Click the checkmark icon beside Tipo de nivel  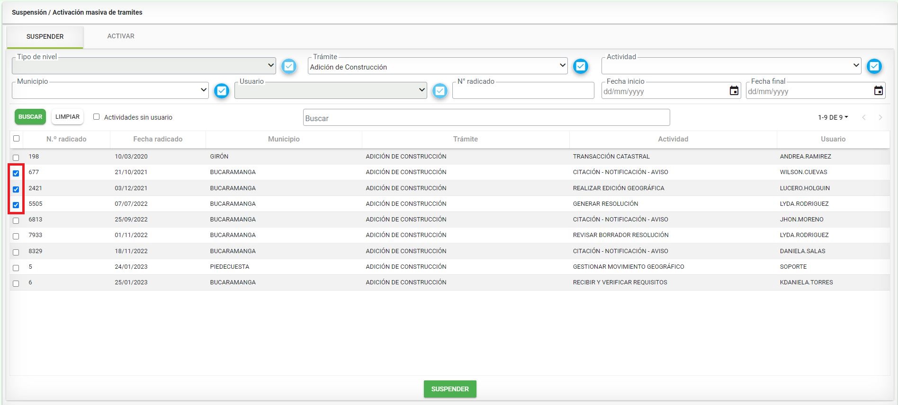tap(289, 66)
